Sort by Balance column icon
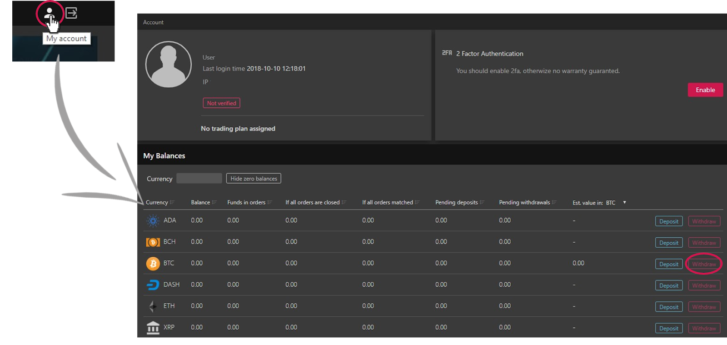Screen dimensions: 727x345 (x=214, y=202)
